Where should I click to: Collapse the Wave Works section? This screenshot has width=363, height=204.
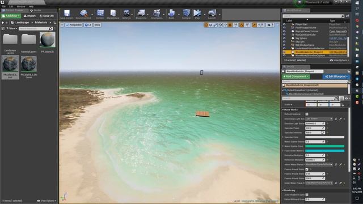[283, 109]
